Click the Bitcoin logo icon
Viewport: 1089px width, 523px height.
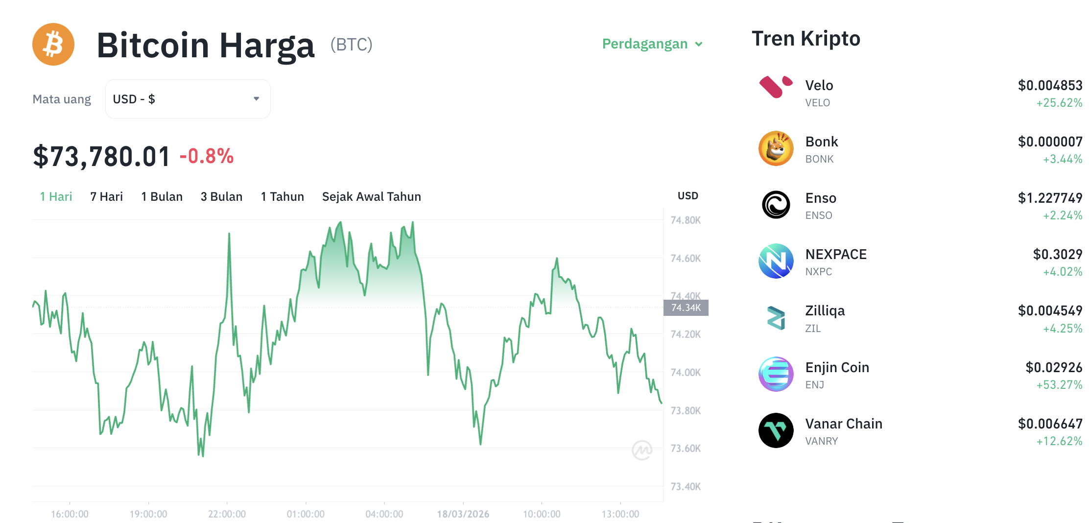click(x=52, y=44)
